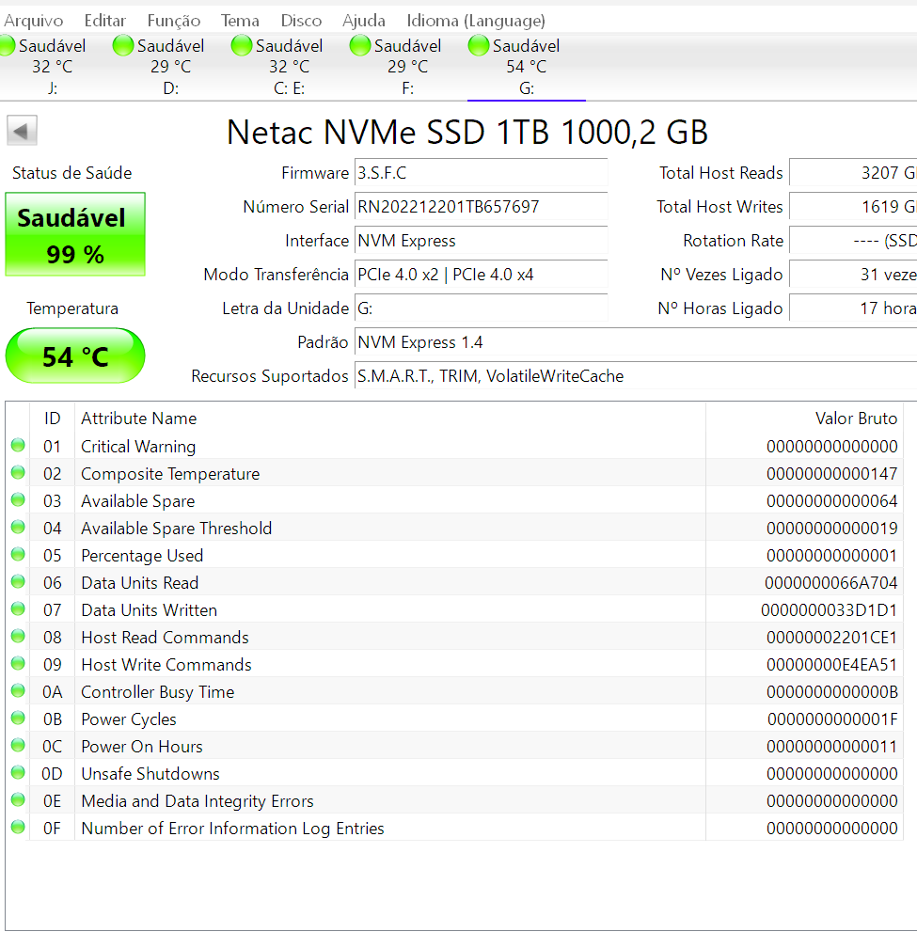This screenshot has height=932, width=917.
Task: Select the J: drive tab
Action: 53,67
